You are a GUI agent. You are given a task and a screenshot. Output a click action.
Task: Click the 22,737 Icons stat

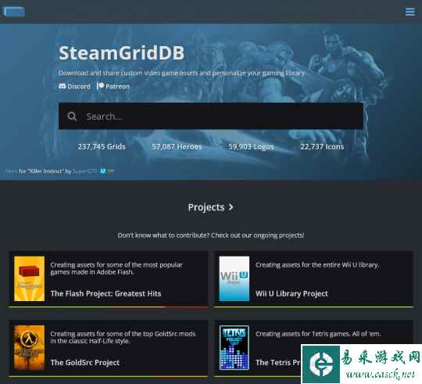322,146
